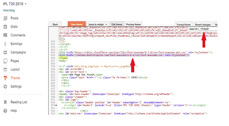The width and height of the screenshot is (229, 126).
Task: Click the Posts sidebar icon
Action: 5,18
